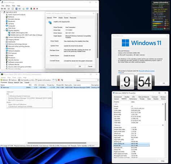This screenshot has width=171, height=164.
Task: Click the dwm search field in Process Hacker
Action: [87, 80]
